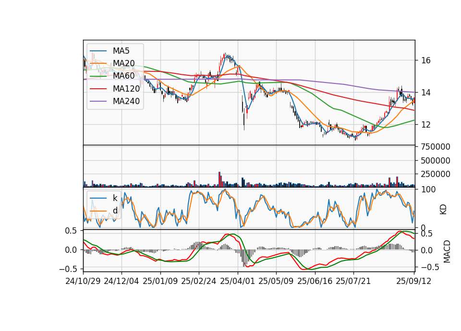
Task: Click the 25/02/24 date axis label
Action: pos(199,281)
